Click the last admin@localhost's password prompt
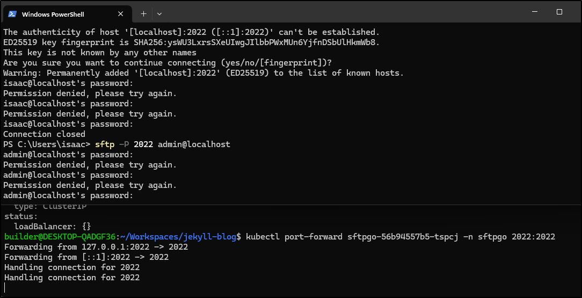The image size is (582, 298). [68, 195]
